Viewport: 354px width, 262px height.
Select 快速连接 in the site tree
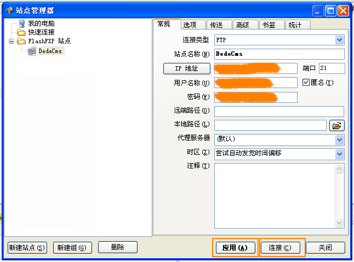coord(41,32)
